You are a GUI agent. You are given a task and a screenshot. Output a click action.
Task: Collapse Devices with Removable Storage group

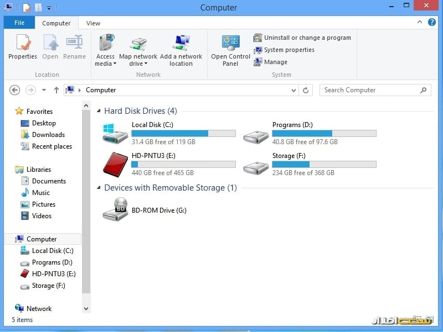[99, 188]
